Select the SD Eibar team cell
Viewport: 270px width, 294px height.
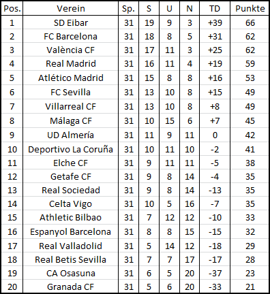click(x=71, y=22)
